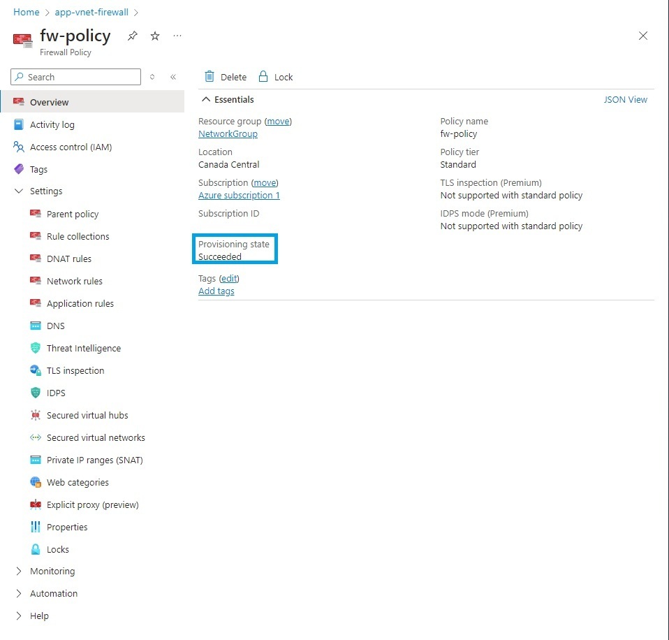
Task: Toggle expand/collapse all menu groups arrows
Action: [x=152, y=77]
